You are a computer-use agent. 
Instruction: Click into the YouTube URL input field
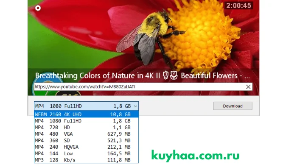point(143,87)
